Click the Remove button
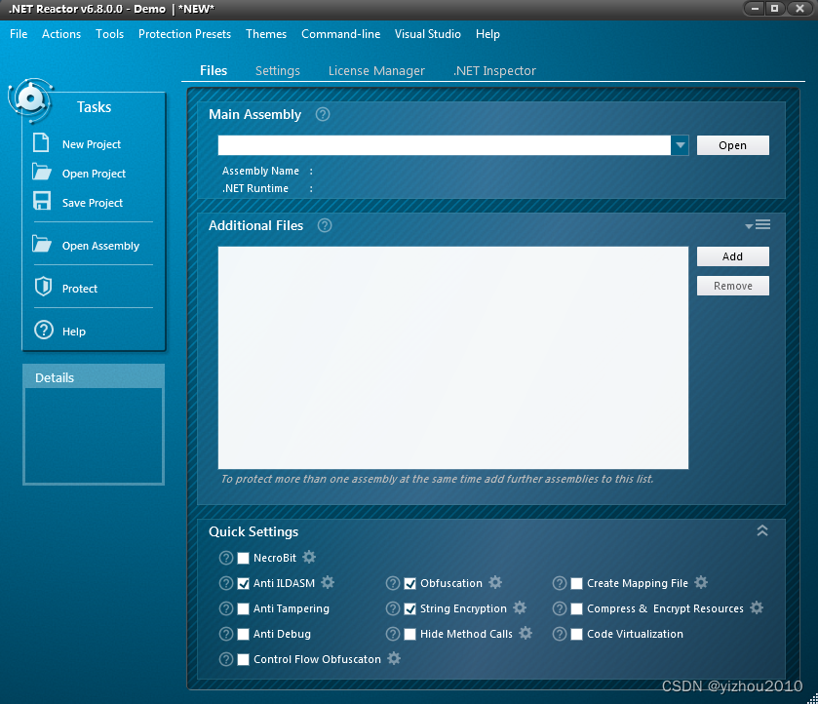This screenshot has width=818, height=704. [733, 286]
